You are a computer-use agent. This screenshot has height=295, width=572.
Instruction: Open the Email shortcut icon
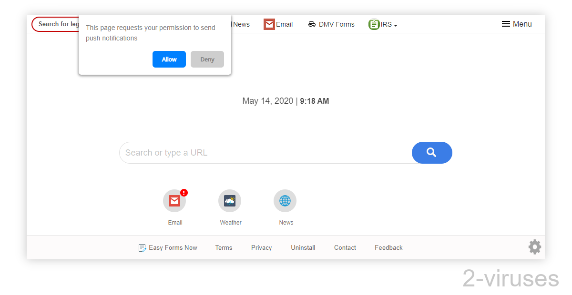[x=174, y=200]
